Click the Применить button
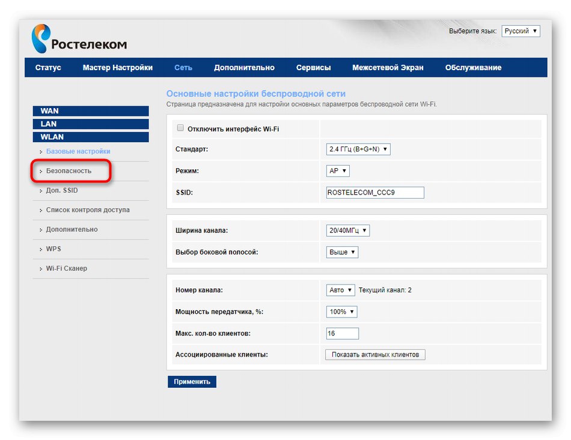 coord(191,381)
